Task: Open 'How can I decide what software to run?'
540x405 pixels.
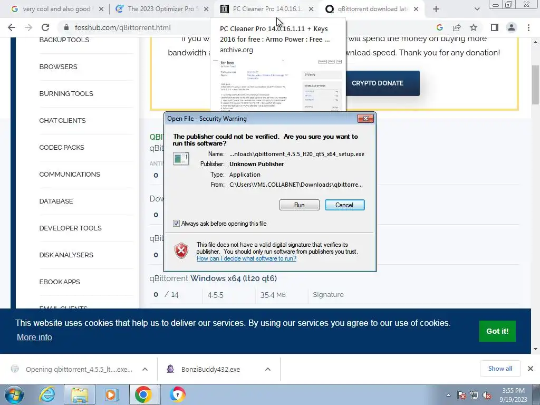Action: pyautogui.click(x=246, y=258)
